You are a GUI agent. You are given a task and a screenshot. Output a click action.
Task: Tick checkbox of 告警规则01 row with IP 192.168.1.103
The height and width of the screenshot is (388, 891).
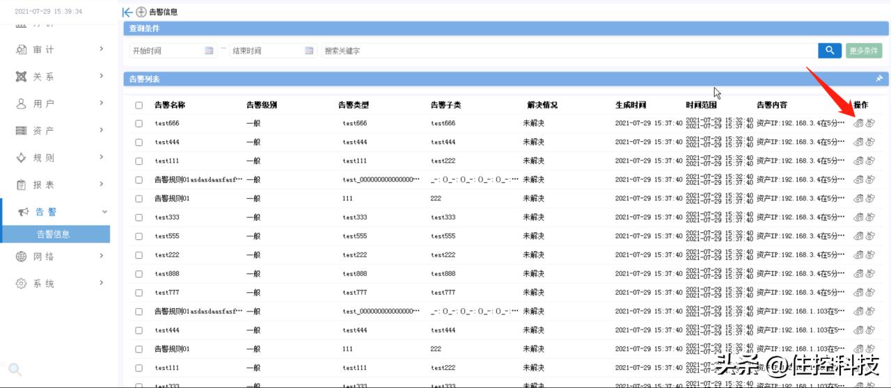pos(139,348)
